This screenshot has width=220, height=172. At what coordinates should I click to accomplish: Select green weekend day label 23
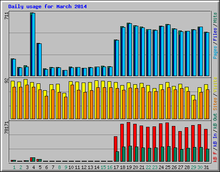click(x=155, y=167)
